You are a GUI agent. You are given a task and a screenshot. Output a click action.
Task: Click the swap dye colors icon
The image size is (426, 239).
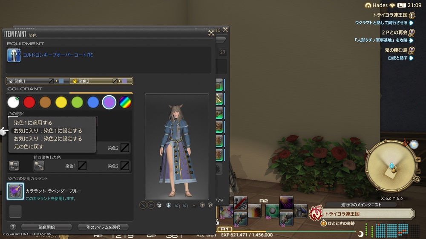click(14, 165)
